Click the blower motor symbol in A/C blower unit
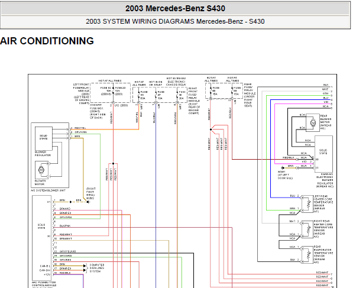Image resolution: width=356 pixels, height=288 pixels. tap(41, 170)
